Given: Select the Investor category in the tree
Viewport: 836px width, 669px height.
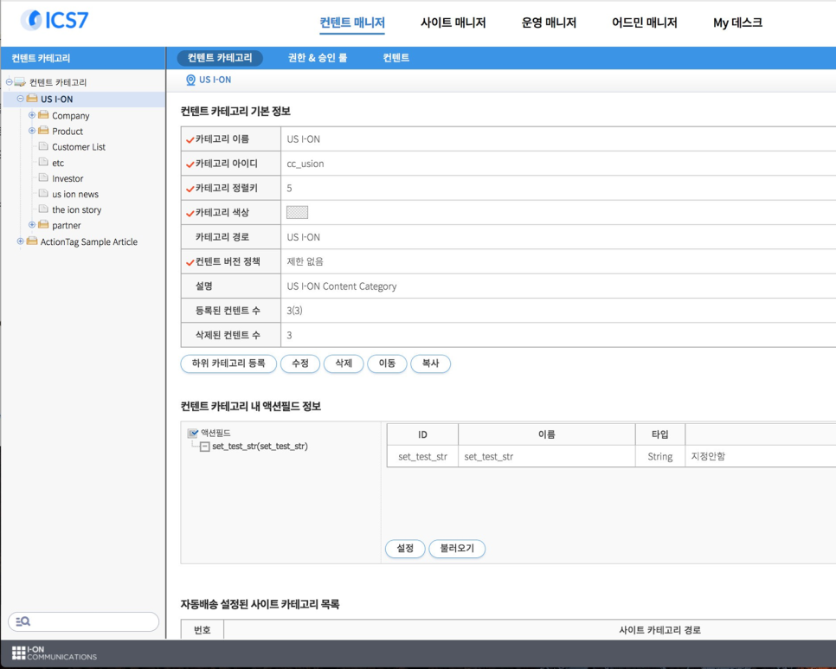Looking at the screenshot, I should 68,178.
